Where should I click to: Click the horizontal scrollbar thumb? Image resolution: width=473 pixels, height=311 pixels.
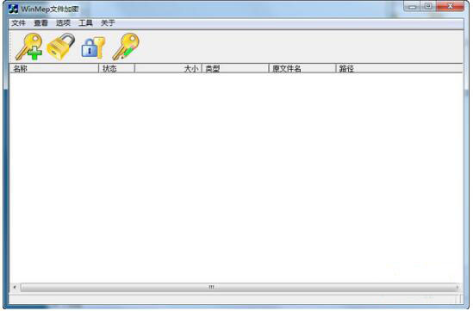click(239, 287)
